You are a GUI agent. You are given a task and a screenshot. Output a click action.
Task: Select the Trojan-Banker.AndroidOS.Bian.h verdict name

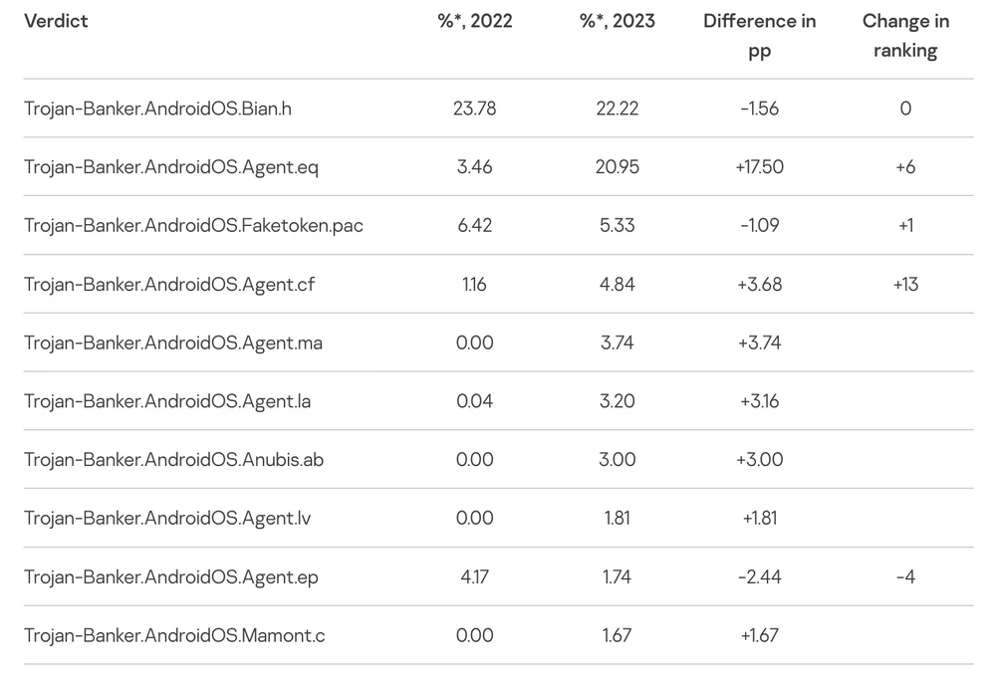tap(157, 109)
